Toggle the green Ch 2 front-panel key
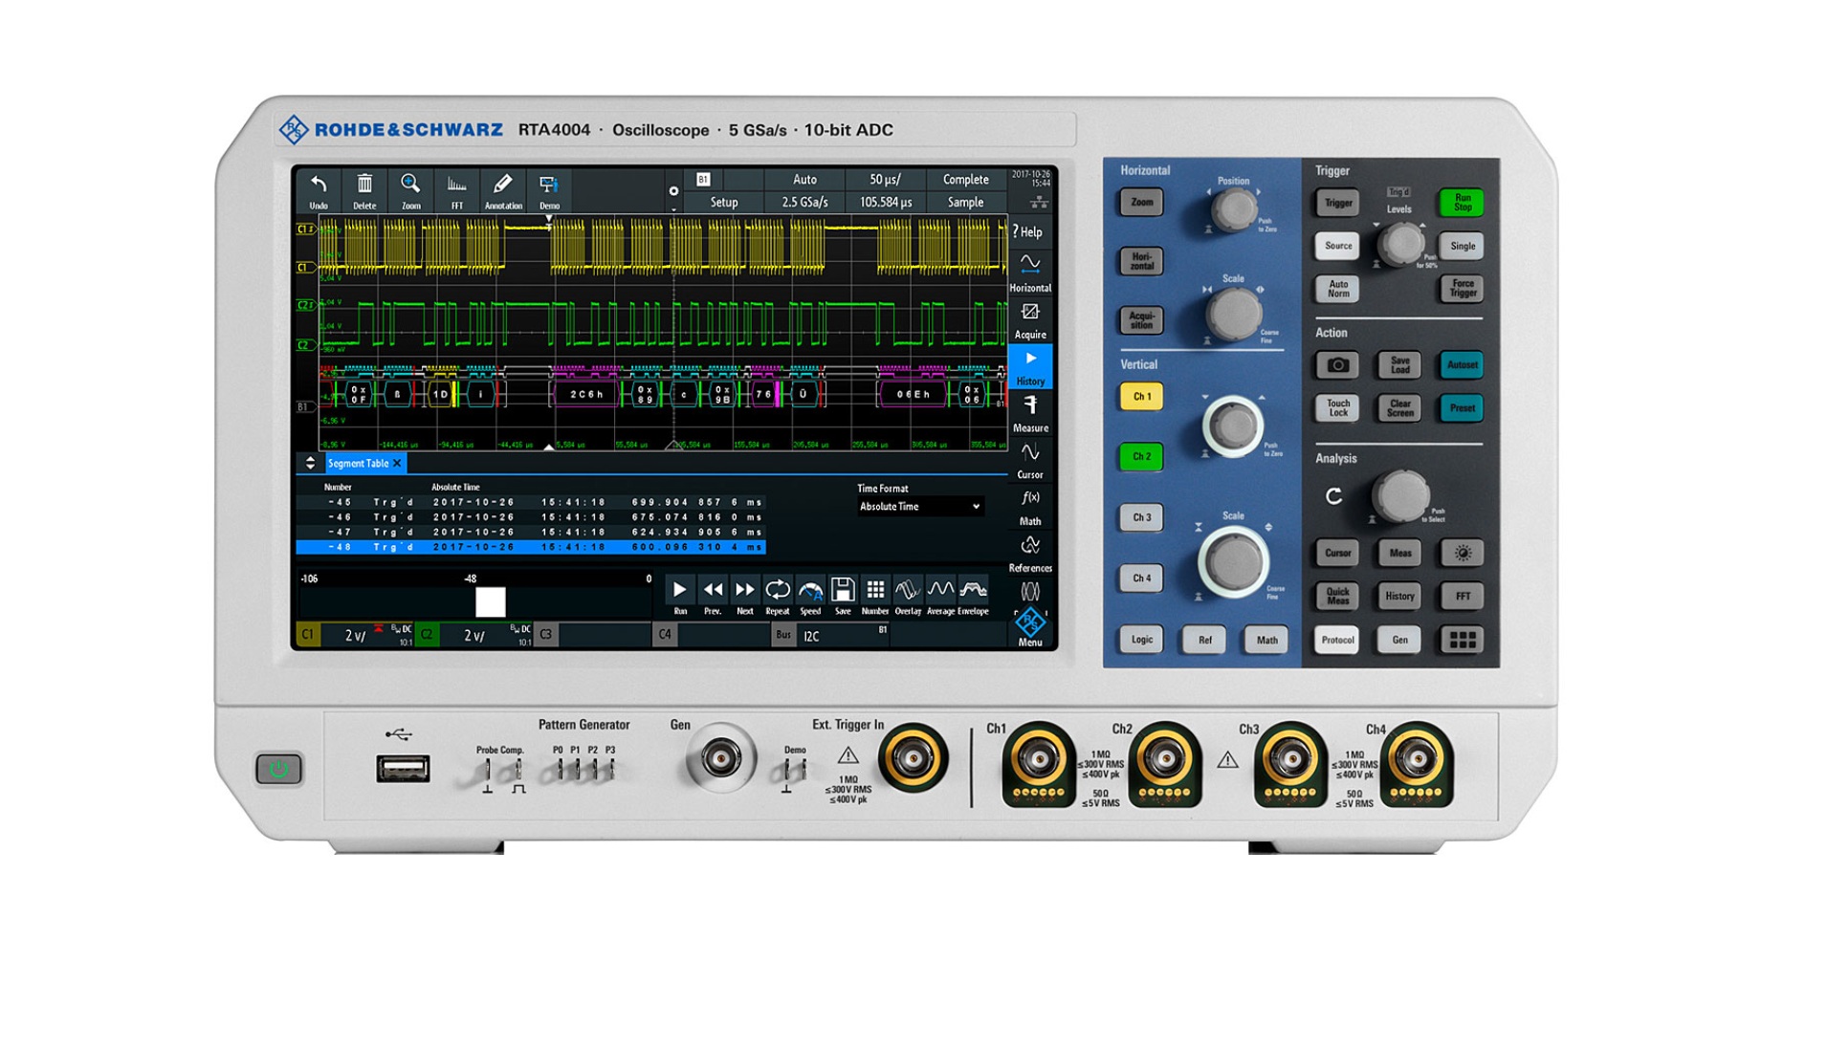 [1141, 456]
